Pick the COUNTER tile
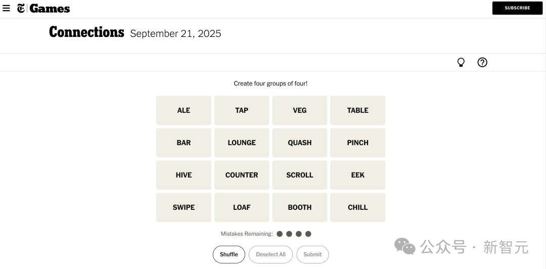 tap(242, 175)
